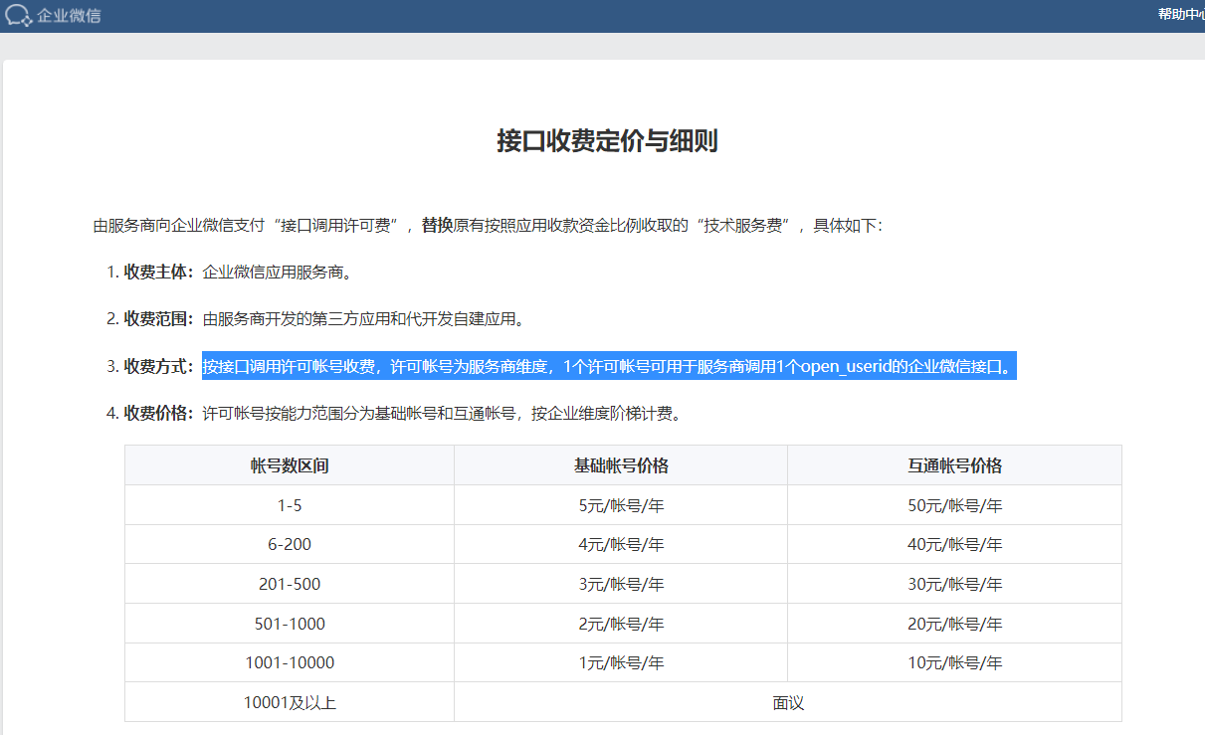Viewport: 1205px width, 735px height.
Task: Click the sentence about 基础帐号和互通帐号
Action: coord(442,414)
